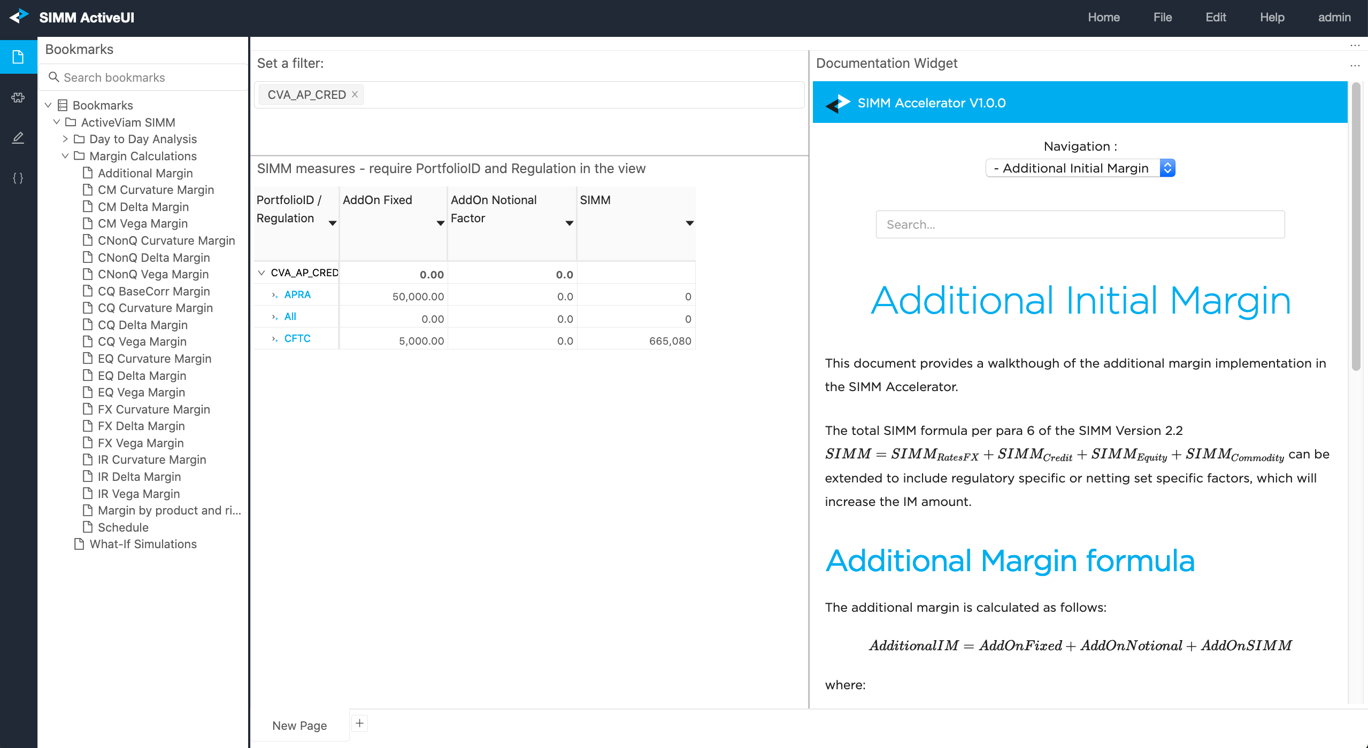This screenshot has height=748, width=1368.
Task: Expand the CFTC regulation row
Action: [x=274, y=339]
